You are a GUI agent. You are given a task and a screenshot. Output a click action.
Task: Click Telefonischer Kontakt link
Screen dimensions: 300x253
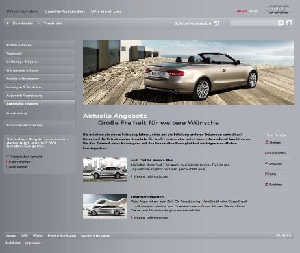tap(25, 157)
